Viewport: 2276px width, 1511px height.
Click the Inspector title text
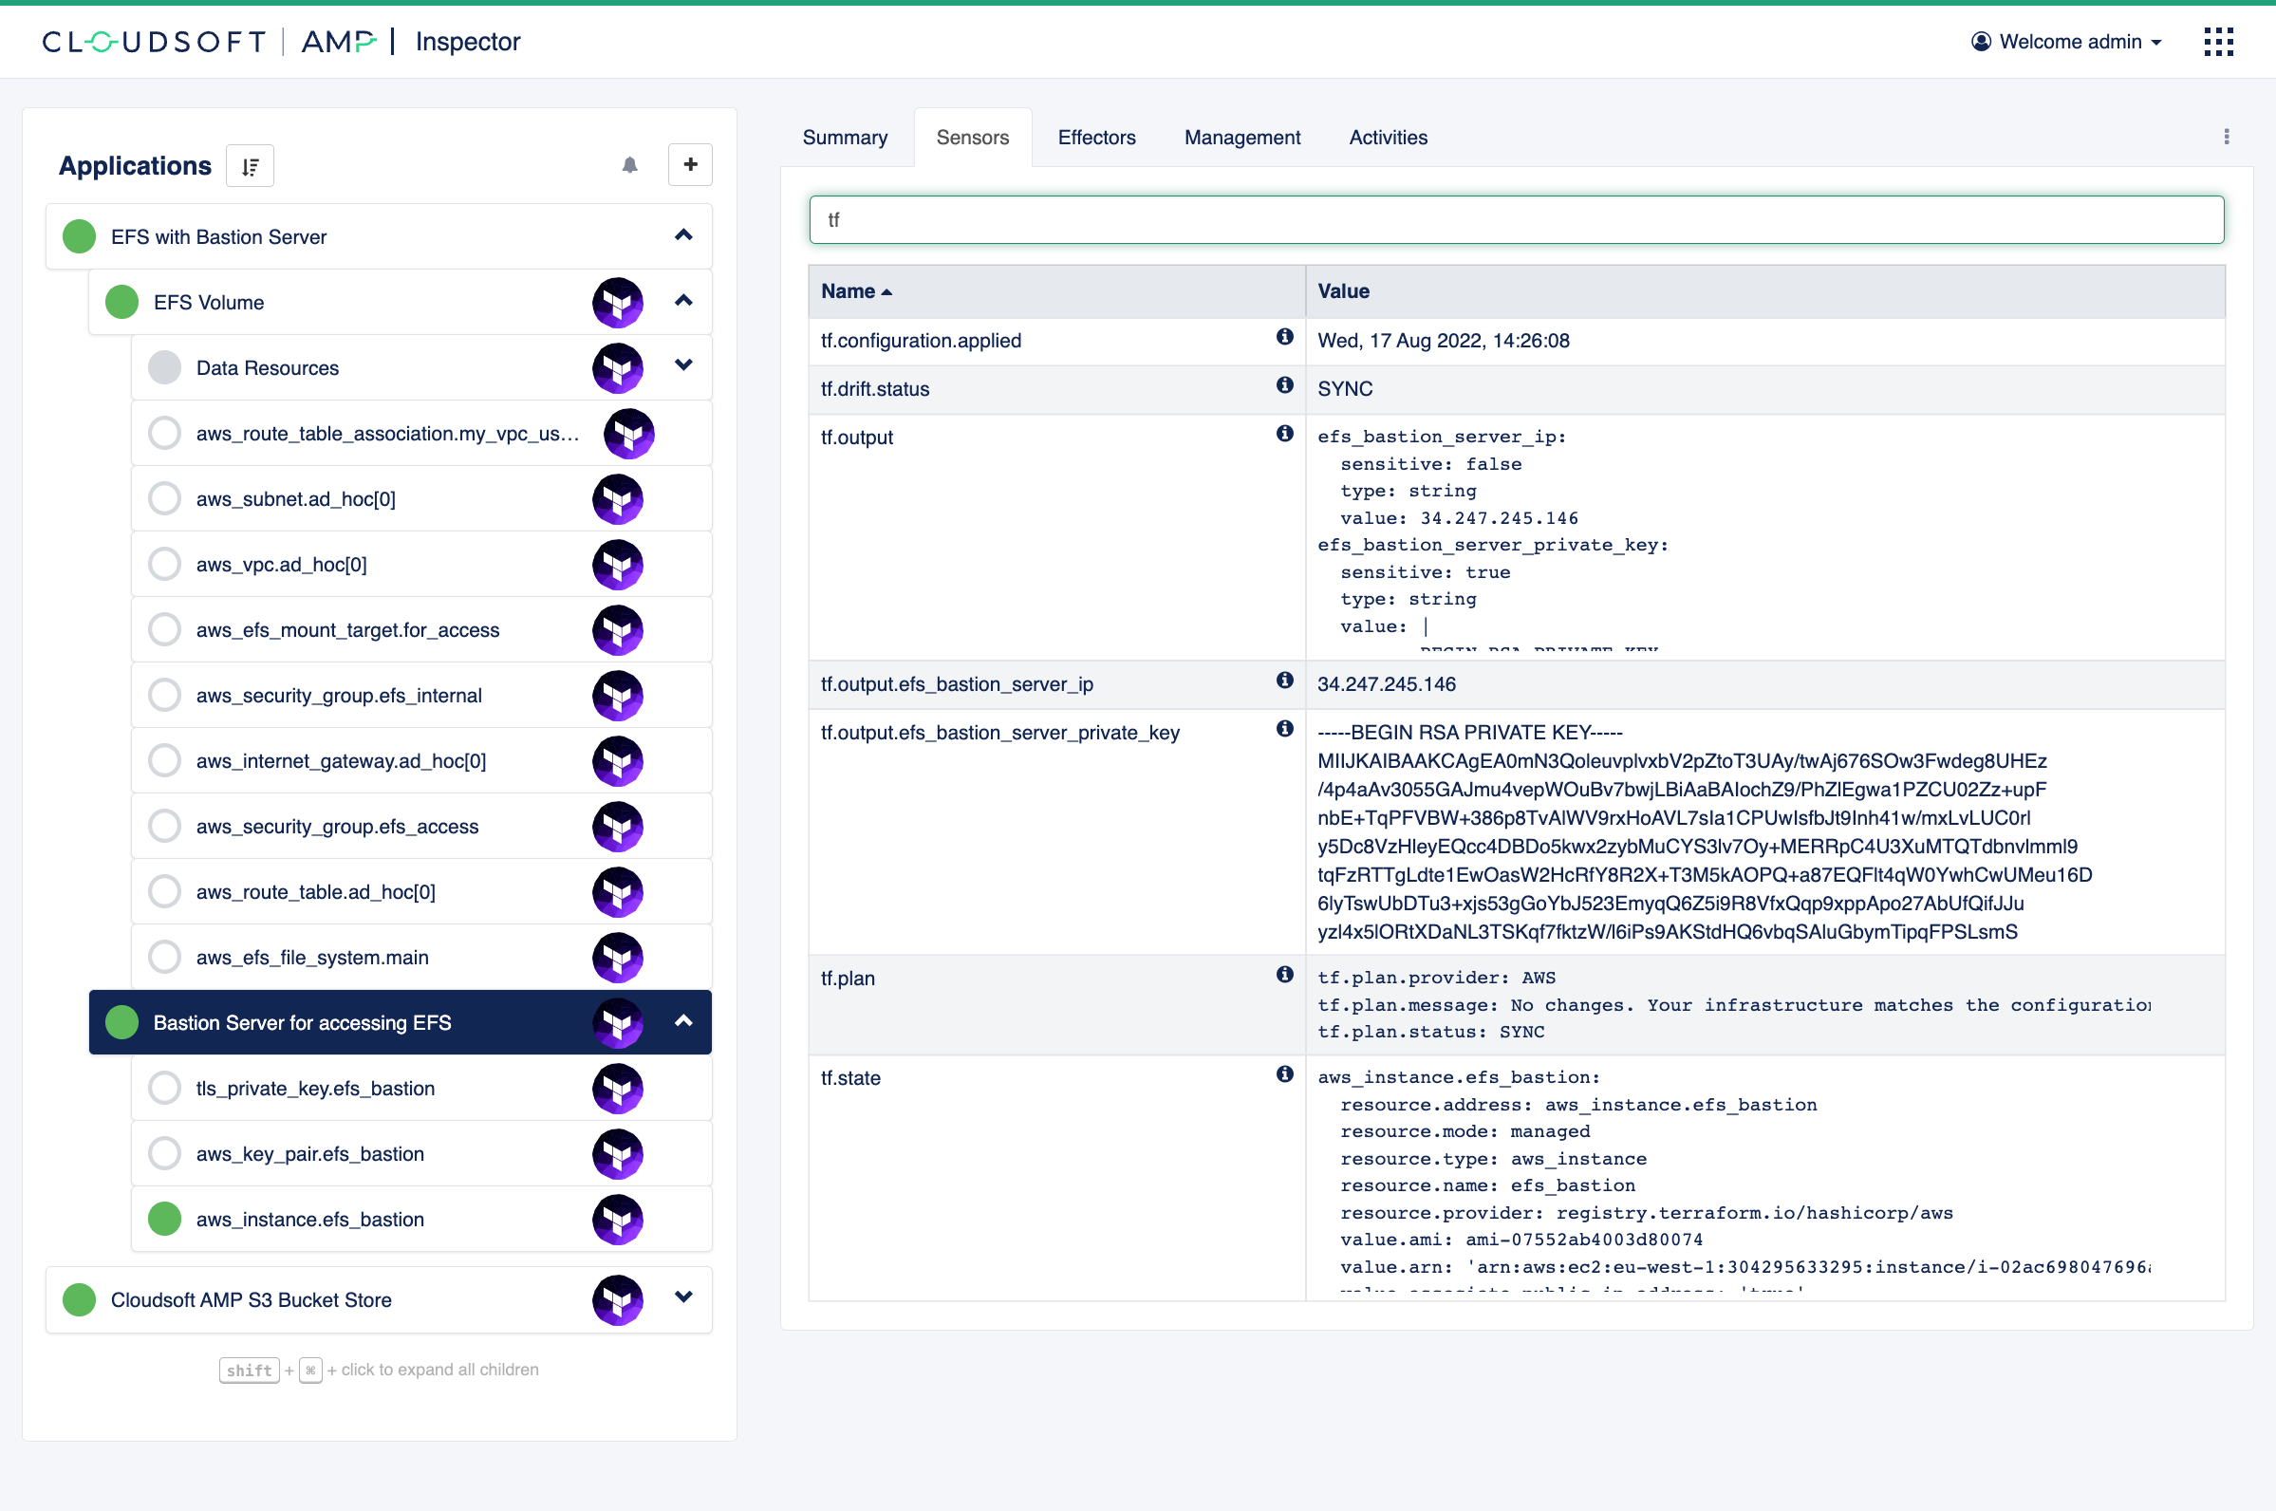point(468,42)
